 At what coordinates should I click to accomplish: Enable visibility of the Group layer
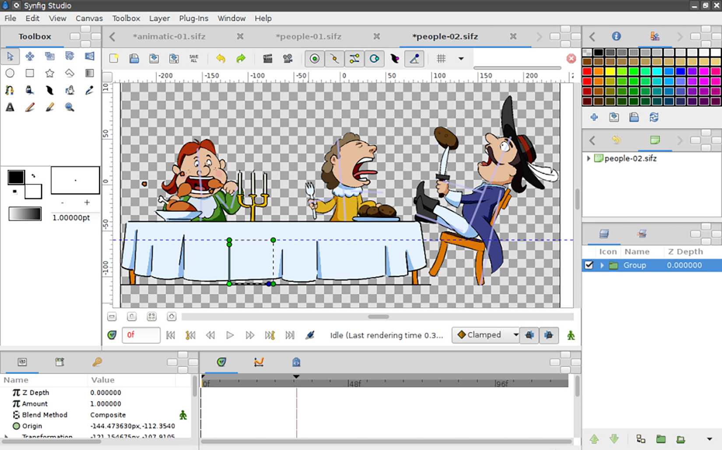click(589, 265)
